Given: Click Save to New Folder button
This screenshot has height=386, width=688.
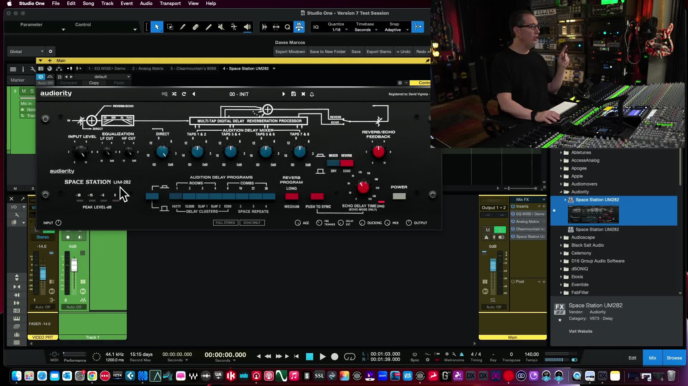Looking at the screenshot, I should 328,52.
